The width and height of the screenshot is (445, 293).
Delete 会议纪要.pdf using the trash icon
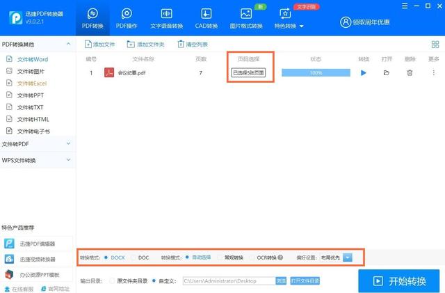[x=410, y=72]
